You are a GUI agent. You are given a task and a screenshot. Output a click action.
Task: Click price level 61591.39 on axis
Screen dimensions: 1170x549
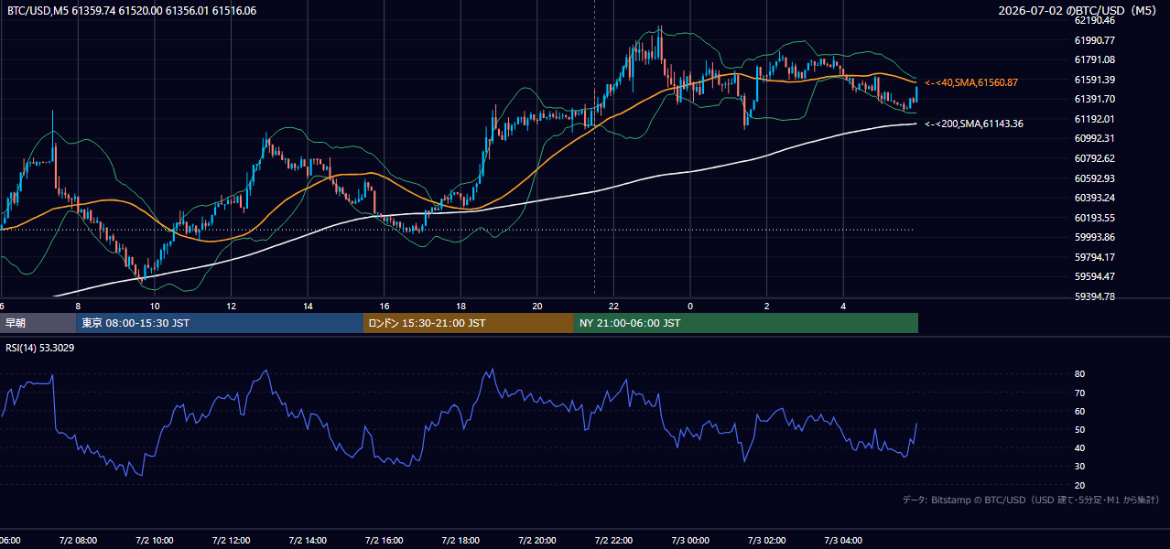coord(1094,80)
